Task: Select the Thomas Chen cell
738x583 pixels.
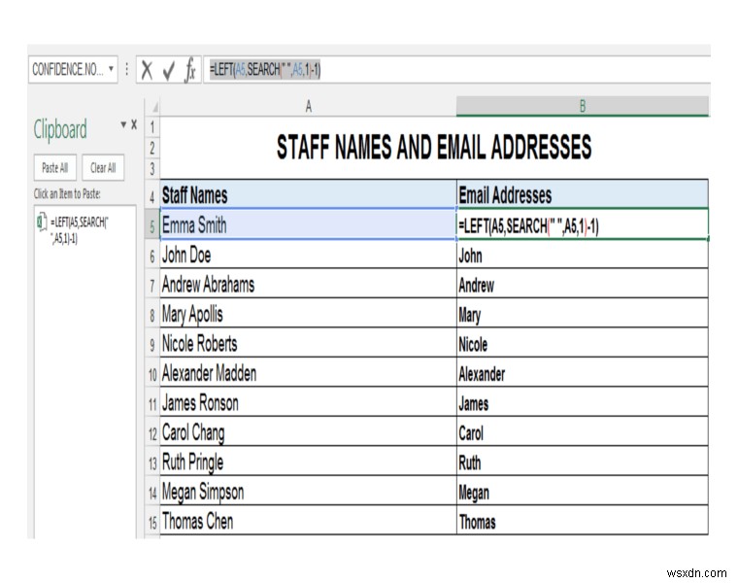Action: (x=308, y=521)
